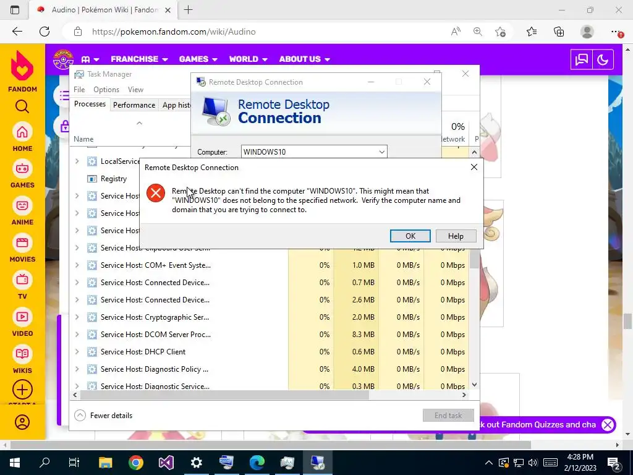Click the zoom icon in address bar
The width and height of the screenshot is (633, 475).
click(x=478, y=32)
